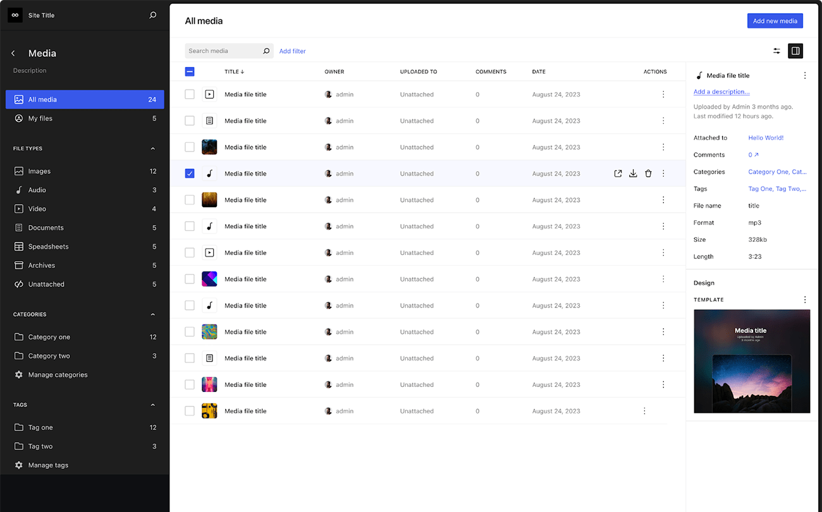
Task: Click the Add new media button
Action: click(775, 21)
